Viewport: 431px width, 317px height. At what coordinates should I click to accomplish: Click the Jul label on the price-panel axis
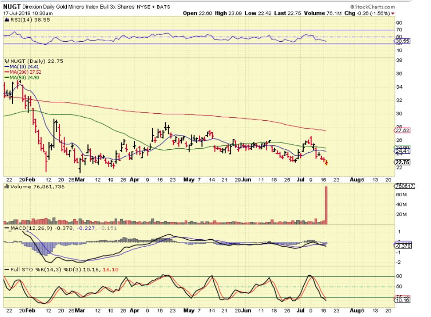coord(301,180)
